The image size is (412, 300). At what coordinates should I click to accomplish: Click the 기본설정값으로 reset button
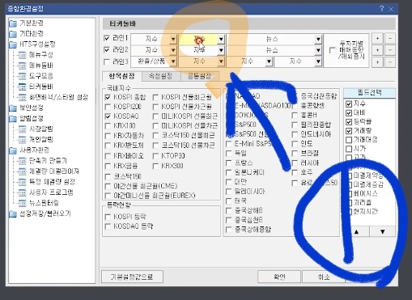132,277
